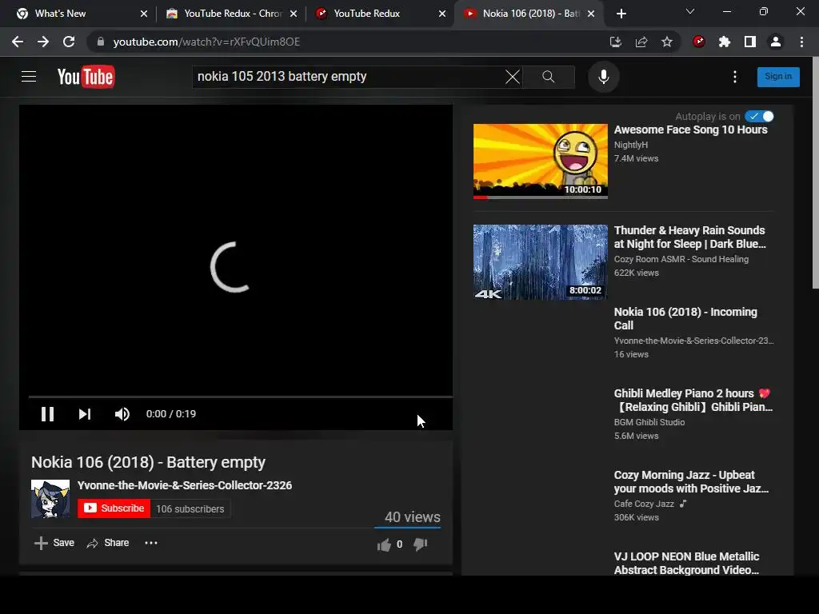Screen dimensions: 819x614
Task: Click the 40 views count text
Action: pos(413,517)
